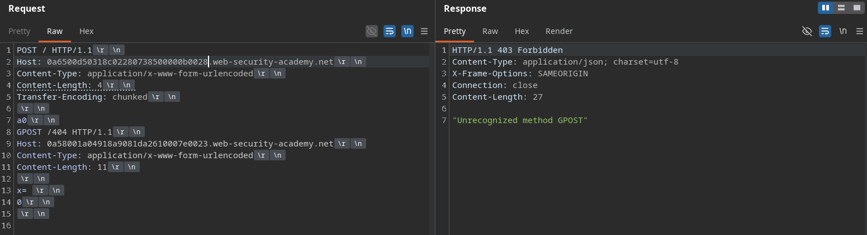Viewport: 867px width, 235px height.
Task: Click the Host header with 0a6500d50318 hostname
Action: [x=175, y=62]
